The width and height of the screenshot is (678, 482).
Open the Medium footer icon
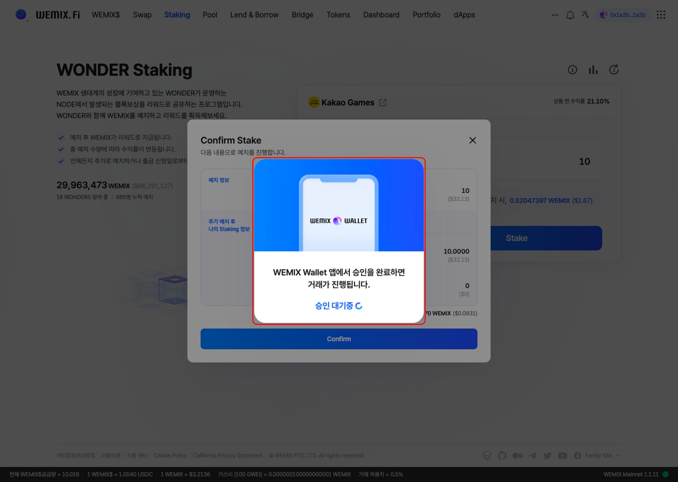(x=518, y=456)
